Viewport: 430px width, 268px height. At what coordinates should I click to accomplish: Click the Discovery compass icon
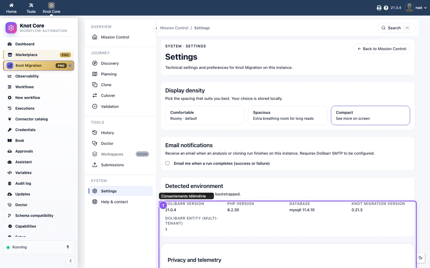tap(95, 63)
